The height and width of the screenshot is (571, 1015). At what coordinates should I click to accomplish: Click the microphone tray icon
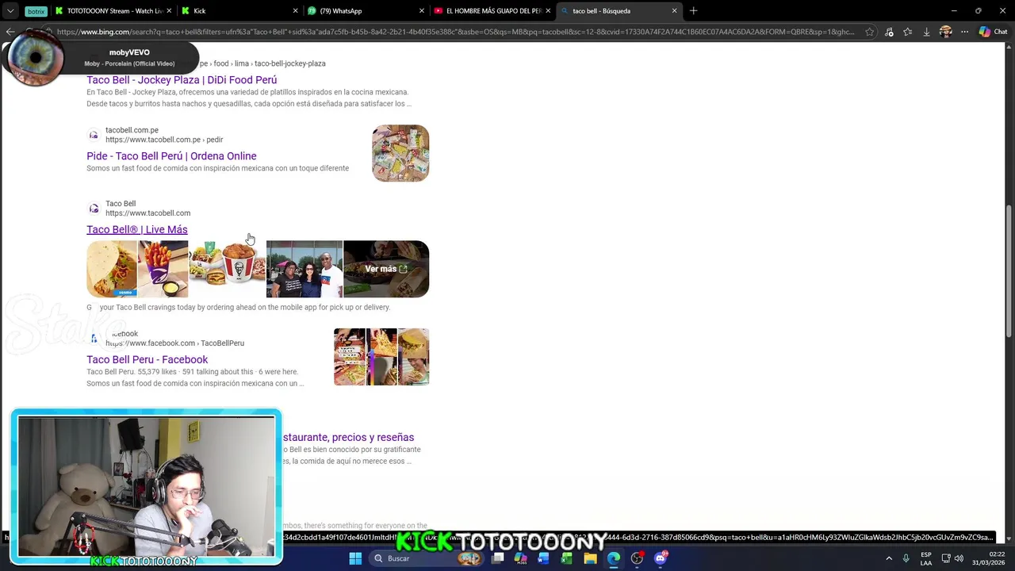906,558
